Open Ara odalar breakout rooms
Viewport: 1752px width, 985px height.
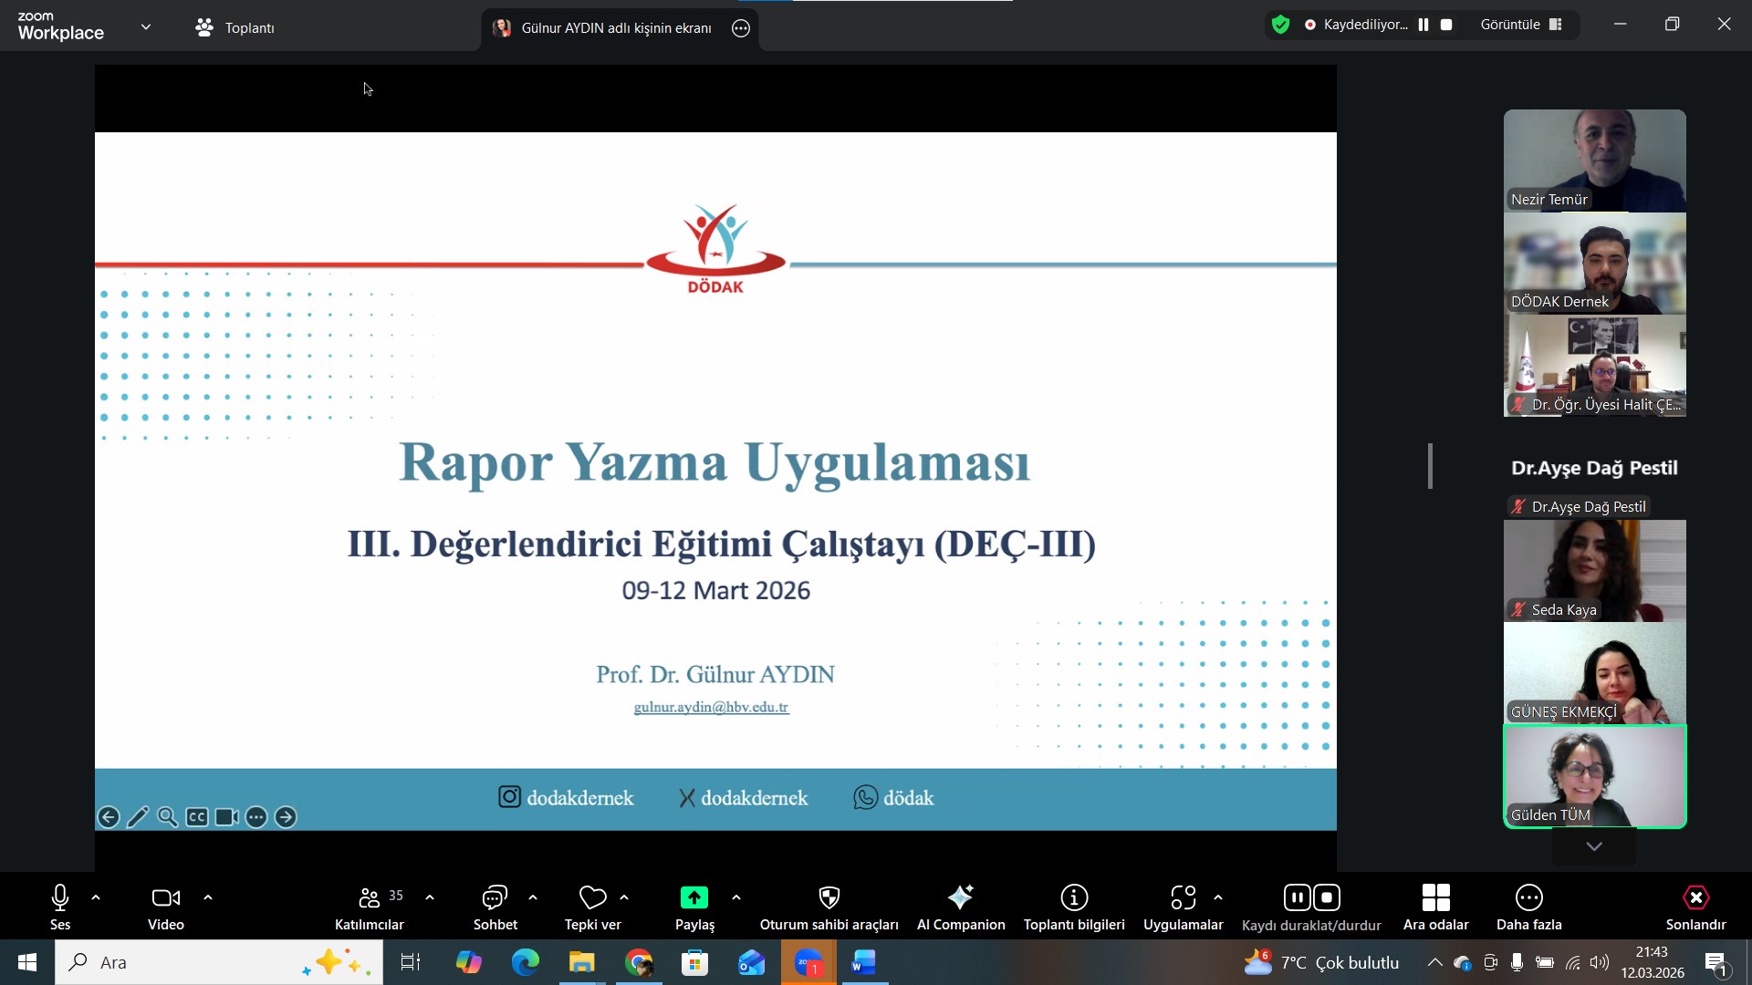[x=1435, y=898]
